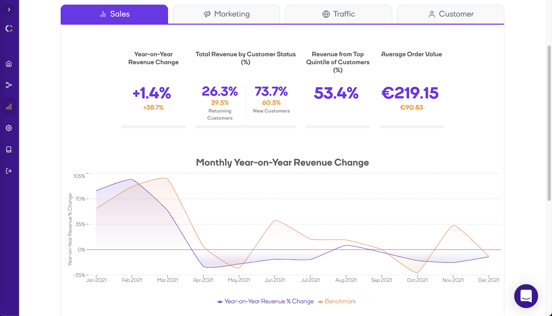Switch to the Traffic tab
Viewport: 552px width, 316px height.
339,14
